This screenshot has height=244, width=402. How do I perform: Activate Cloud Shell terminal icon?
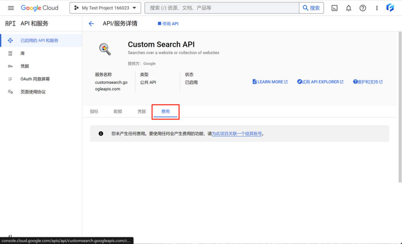[x=335, y=8]
